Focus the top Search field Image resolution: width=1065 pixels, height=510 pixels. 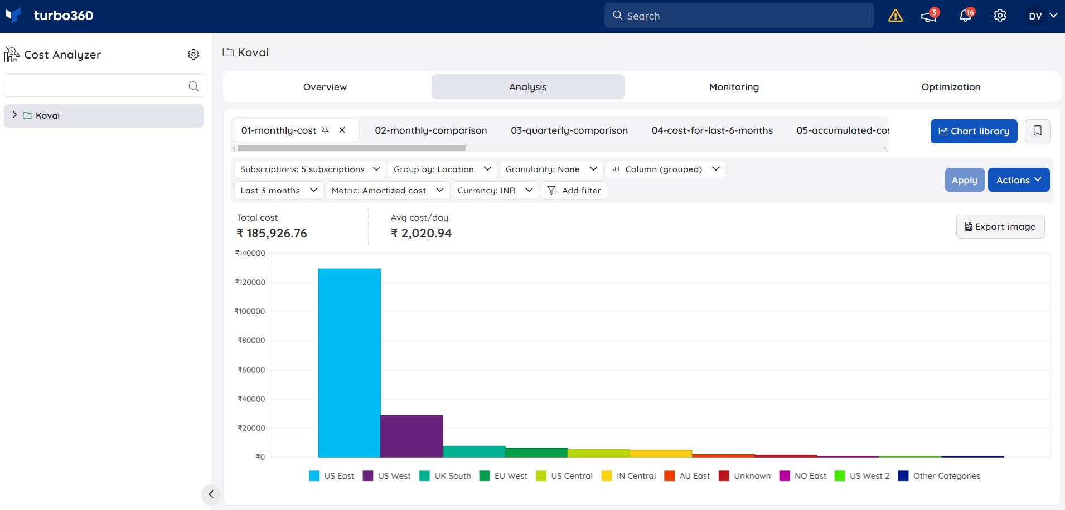pos(739,16)
